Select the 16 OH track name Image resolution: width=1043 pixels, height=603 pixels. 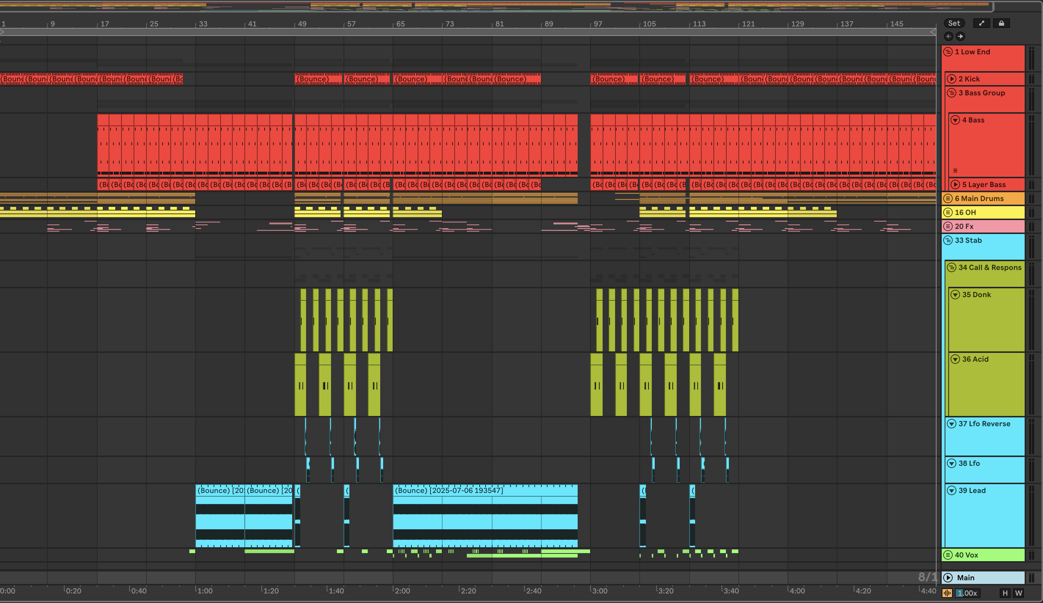[x=965, y=212]
